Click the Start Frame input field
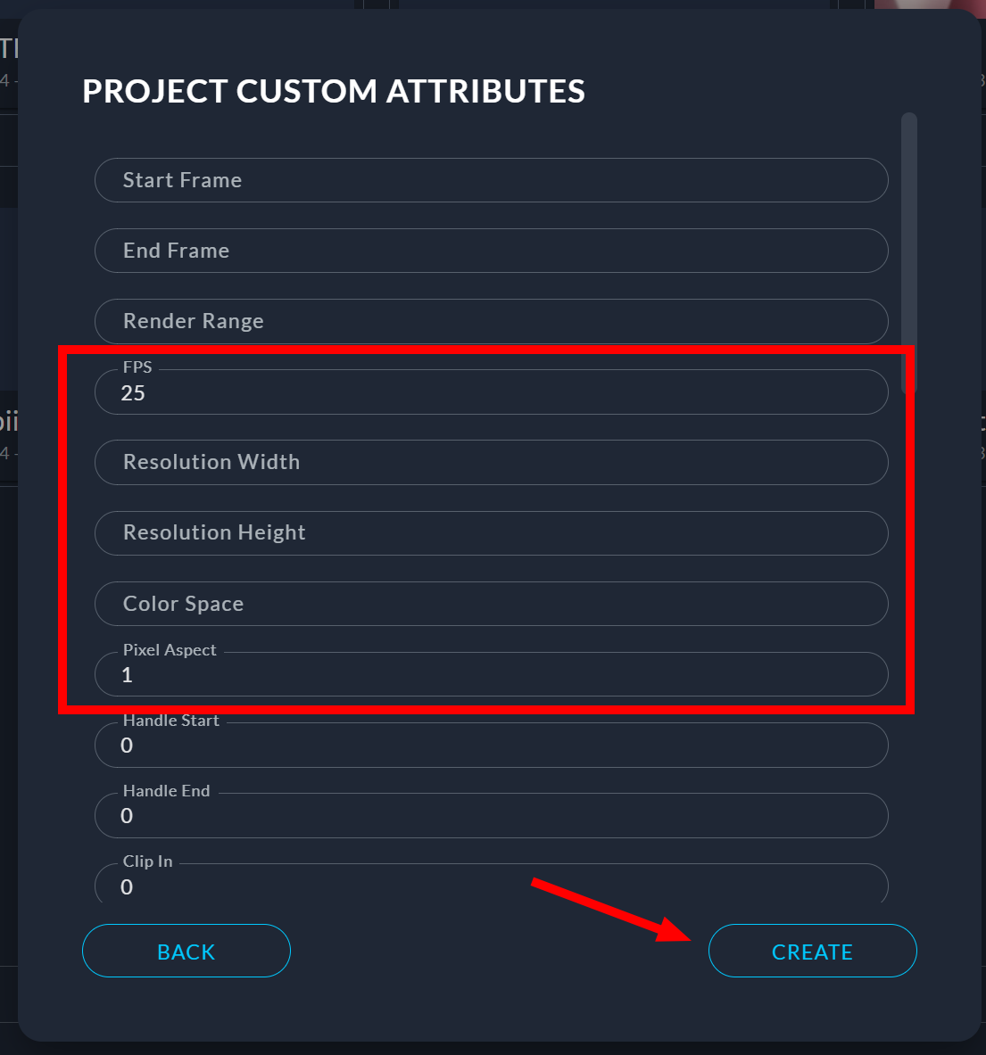Image resolution: width=986 pixels, height=1055 pixels. click(491, 180)
